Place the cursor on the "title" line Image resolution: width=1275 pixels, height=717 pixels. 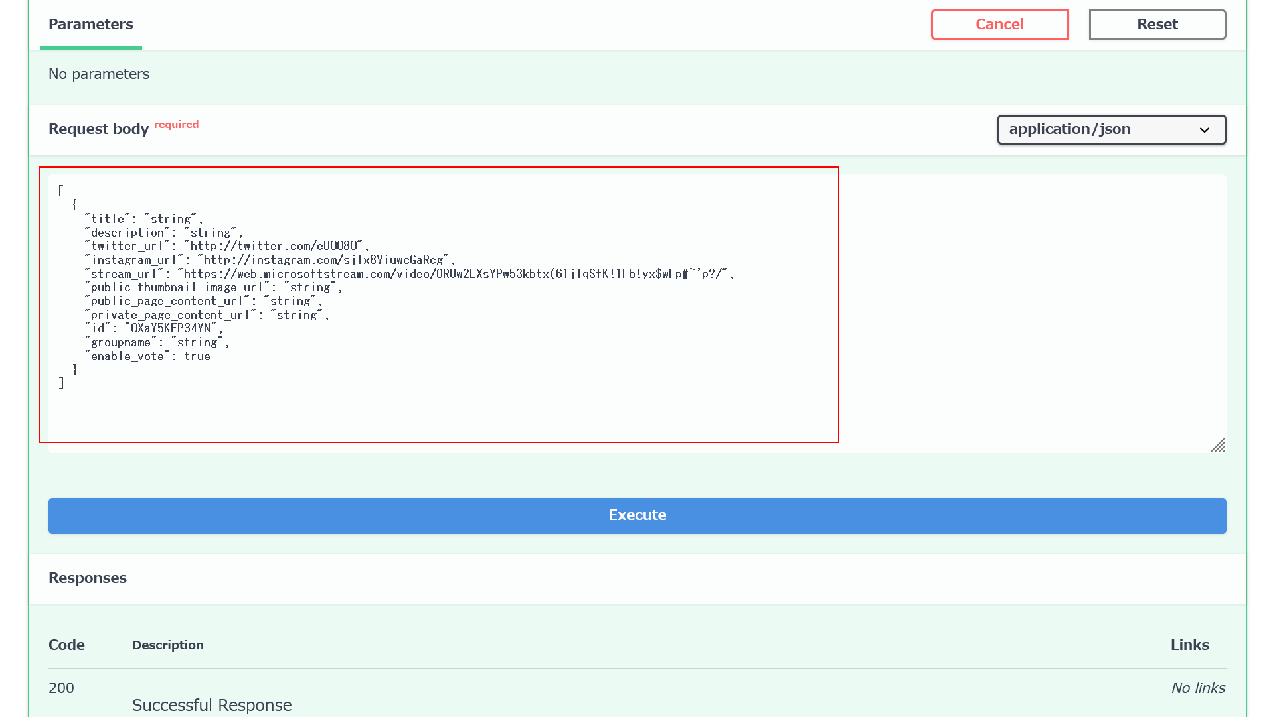point(144,219)
